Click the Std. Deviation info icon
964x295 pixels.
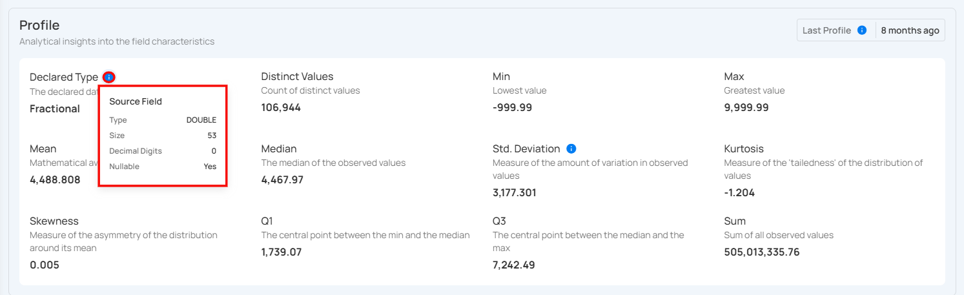[x=571, y=149]
